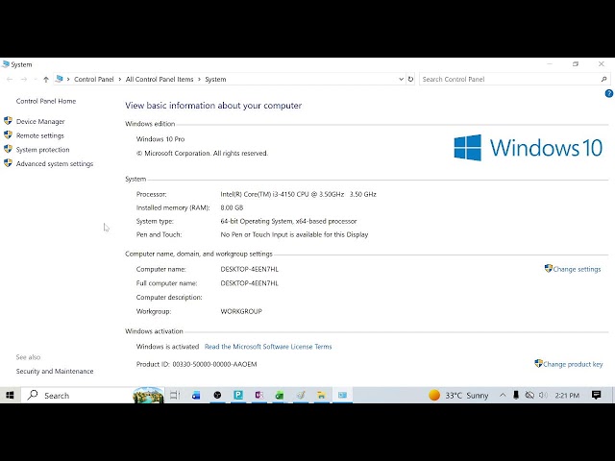Select Control Panel breadcrumb

[x=94, y=79]
